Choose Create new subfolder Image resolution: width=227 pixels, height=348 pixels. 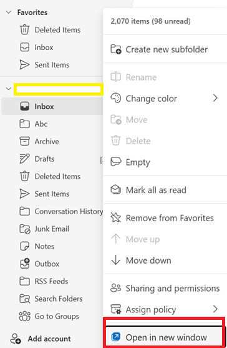(165, 49)
